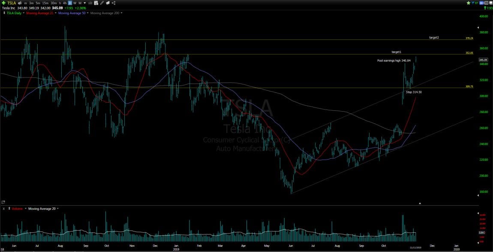
Task: Select the 3m timeframe
Action: 31,3
